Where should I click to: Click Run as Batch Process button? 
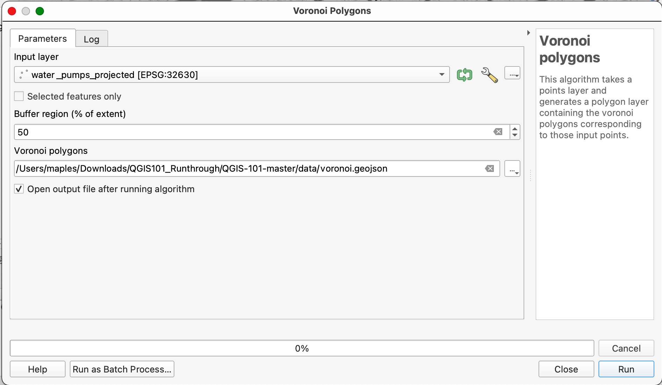click(x=122, y=369)
